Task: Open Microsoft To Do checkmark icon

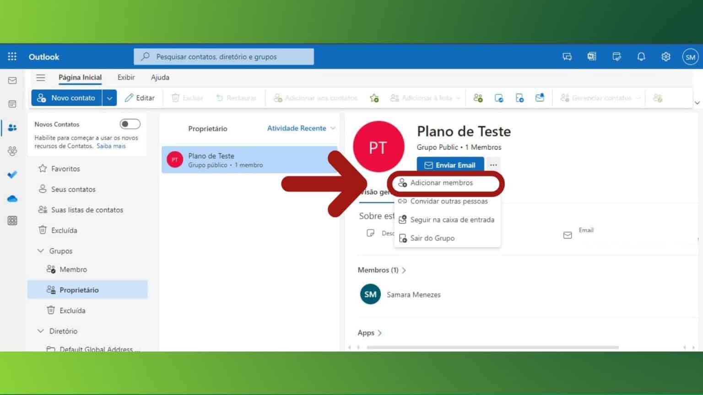Action: coord(12,174)
